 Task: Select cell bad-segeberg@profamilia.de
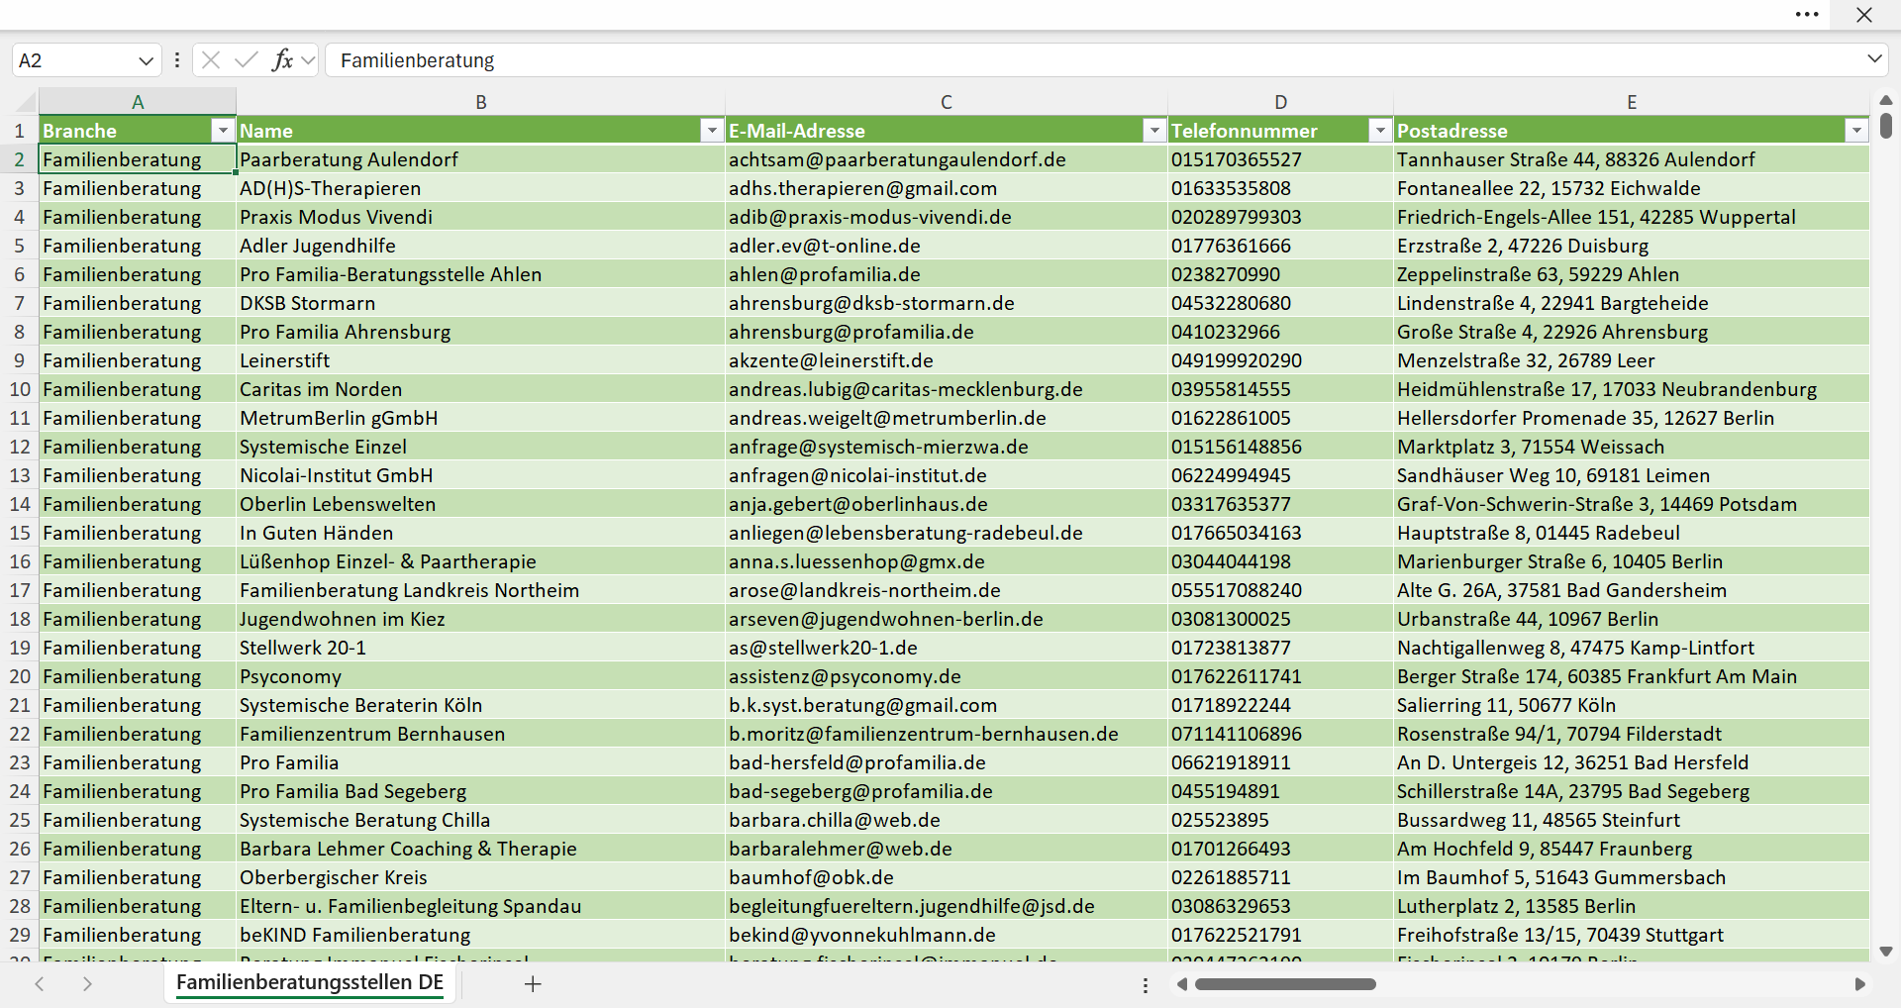coord(947,791)
